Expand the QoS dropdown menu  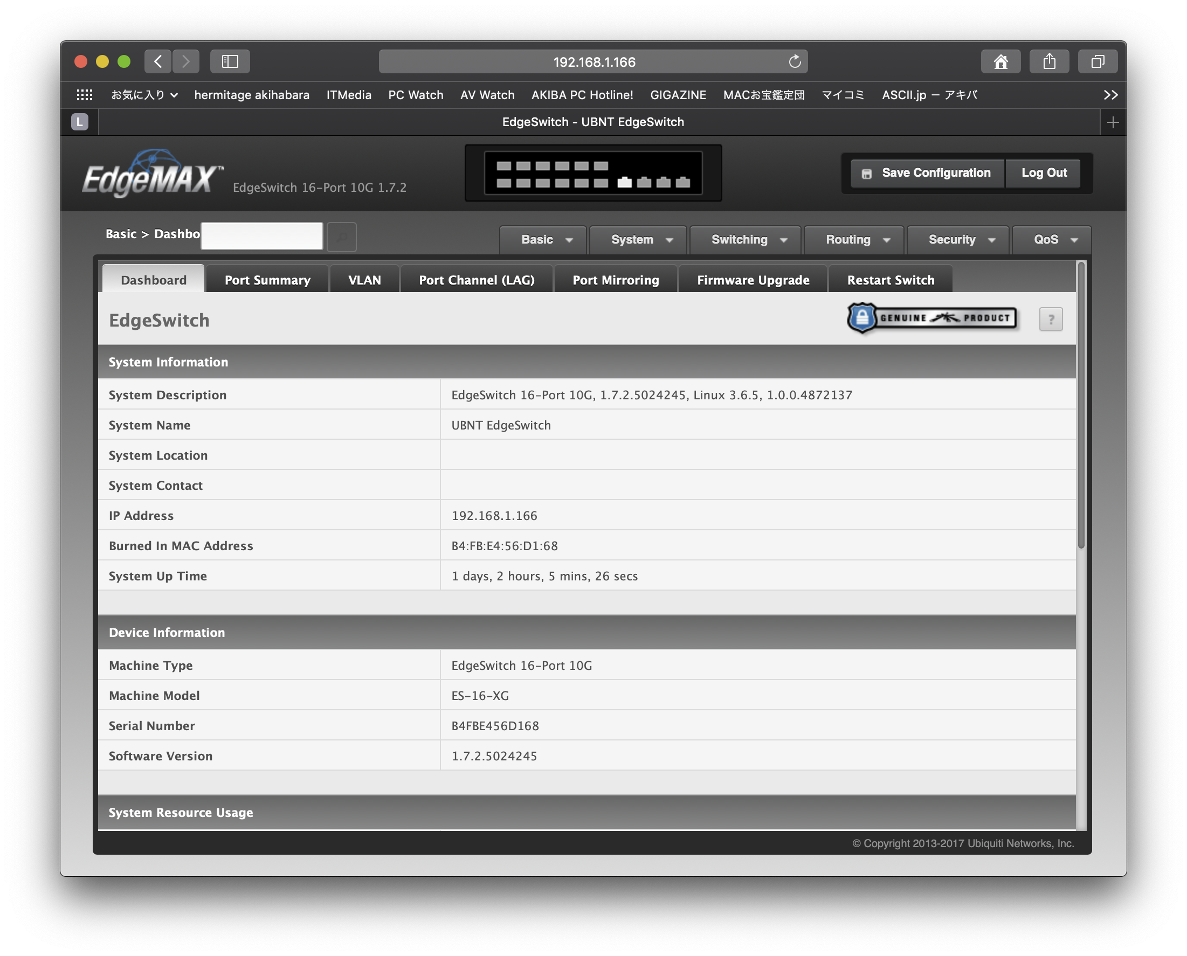tap(1052, 240)
